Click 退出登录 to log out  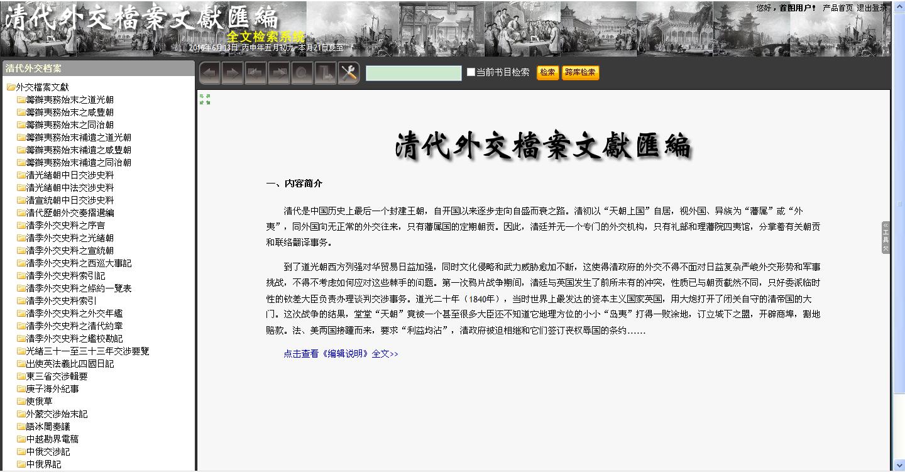[872, 8]
